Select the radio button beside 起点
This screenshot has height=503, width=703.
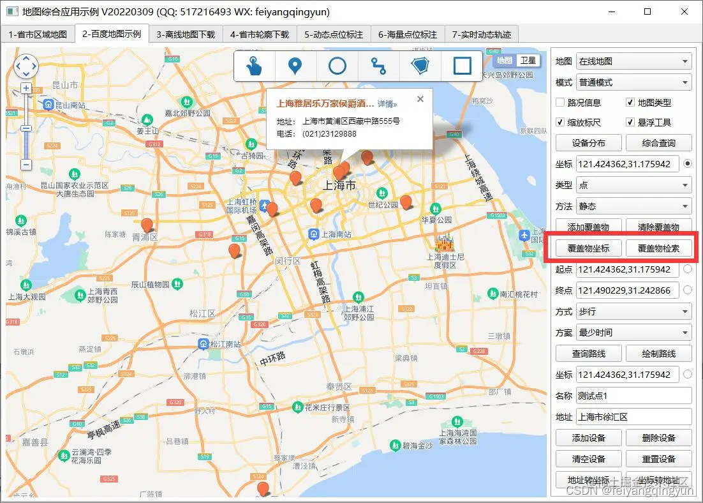coord(687,269)
